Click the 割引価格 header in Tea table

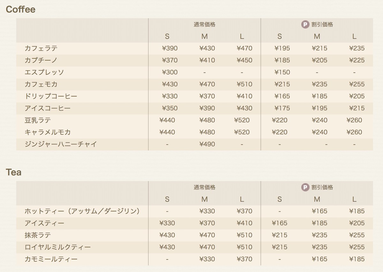tap(322, 187)
